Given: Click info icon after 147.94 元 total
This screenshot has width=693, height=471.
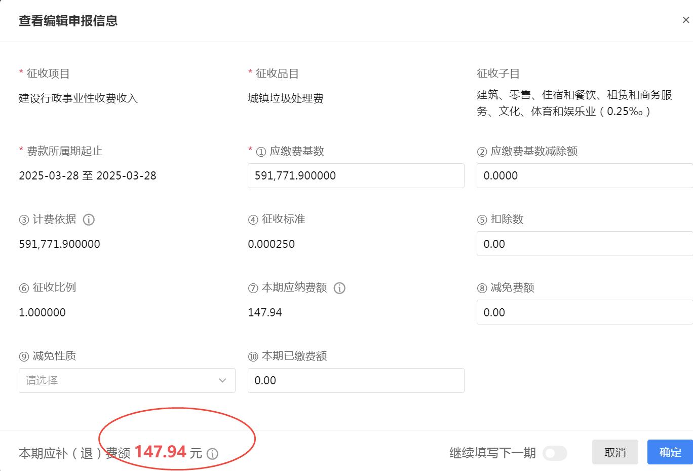Looking at the screenshot, I should click(x=213, y=454).
